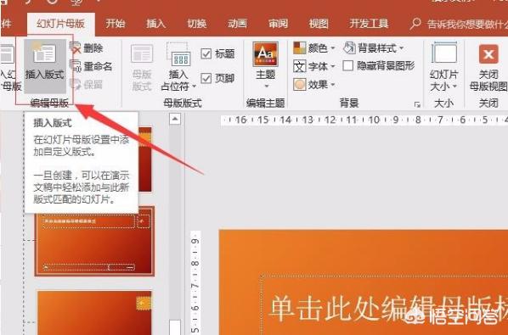
Task: Toggle the Title (标题) checkbox
Action: pos(206,53)
